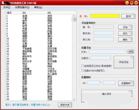
Task: Focus the first ID range field
Action: point(94,83)
